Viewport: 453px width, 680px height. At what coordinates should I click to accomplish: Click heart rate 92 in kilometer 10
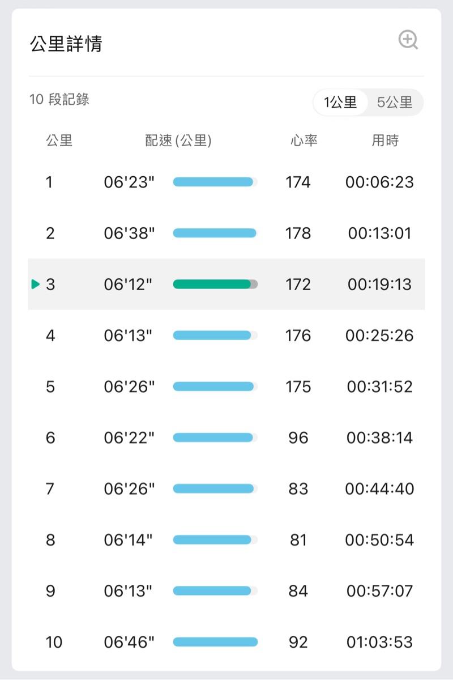298,642
